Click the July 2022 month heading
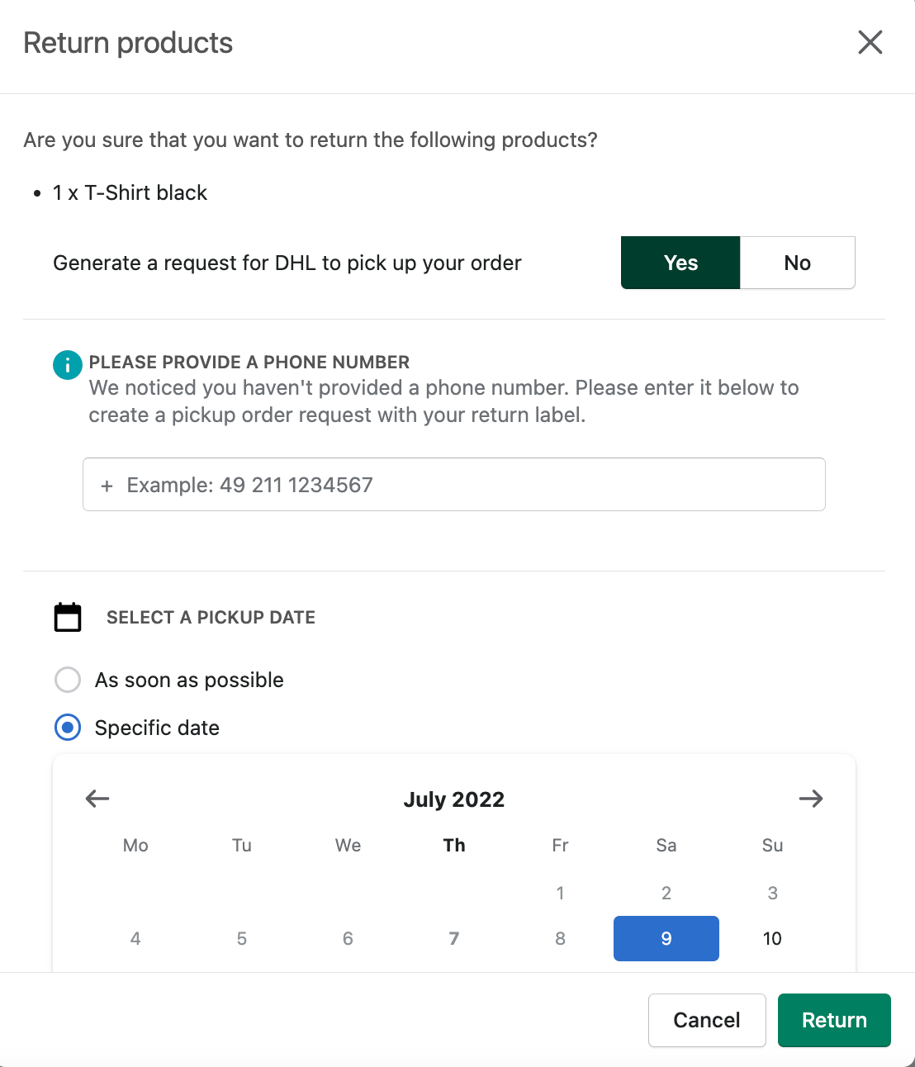This screenshot has width=915, height=1067. click(454, 799)
